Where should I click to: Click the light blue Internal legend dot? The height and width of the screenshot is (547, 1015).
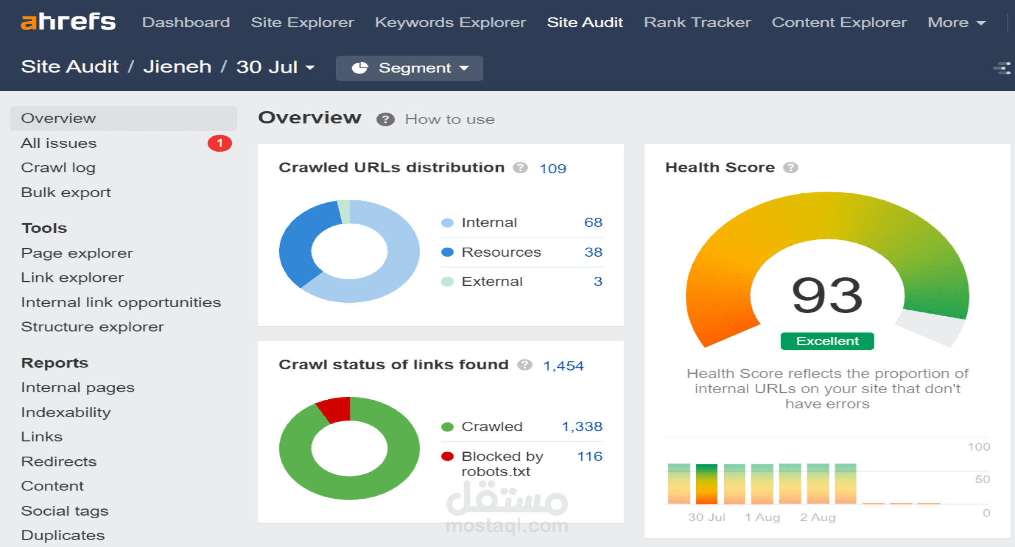point(447,223)
